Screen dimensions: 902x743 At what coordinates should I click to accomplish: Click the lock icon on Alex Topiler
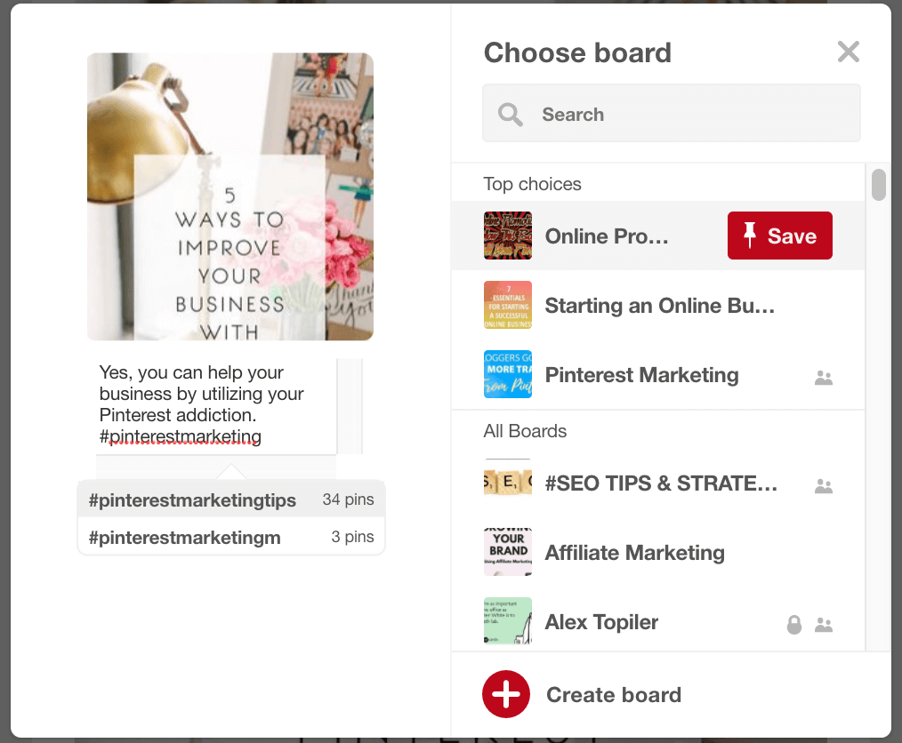(794, 625)
